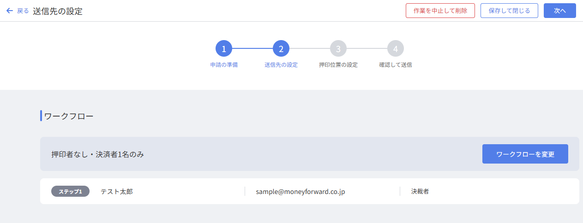Click the 決裁者 role label

coord(420,191)
